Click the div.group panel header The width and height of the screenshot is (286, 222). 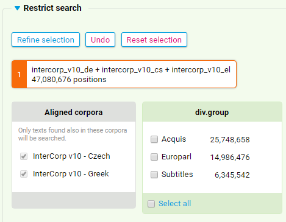pos(212,112)
